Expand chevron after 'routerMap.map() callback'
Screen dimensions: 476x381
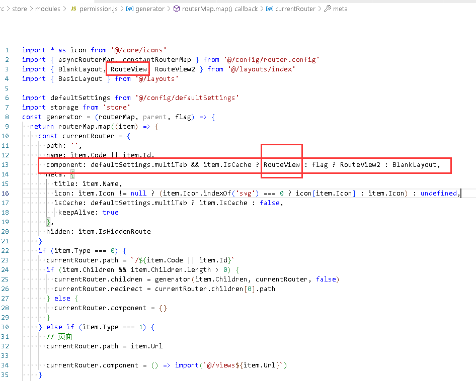tap(262, 9)
